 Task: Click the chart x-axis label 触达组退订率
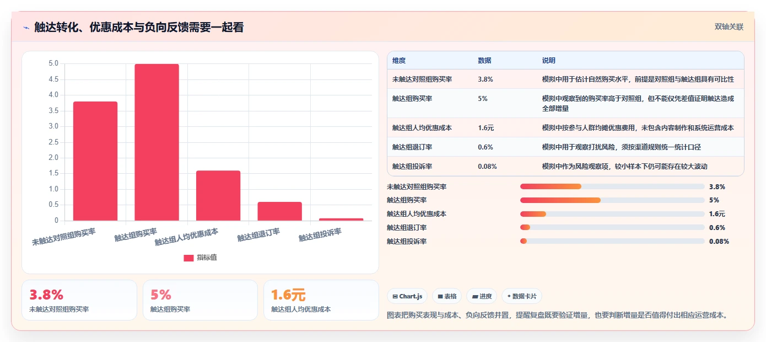(x=258, y=235)
